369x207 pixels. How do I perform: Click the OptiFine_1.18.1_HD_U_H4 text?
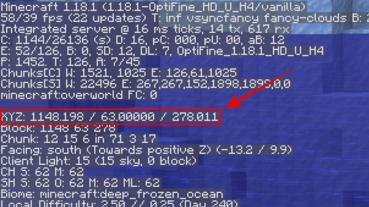(x=250, y=51)
